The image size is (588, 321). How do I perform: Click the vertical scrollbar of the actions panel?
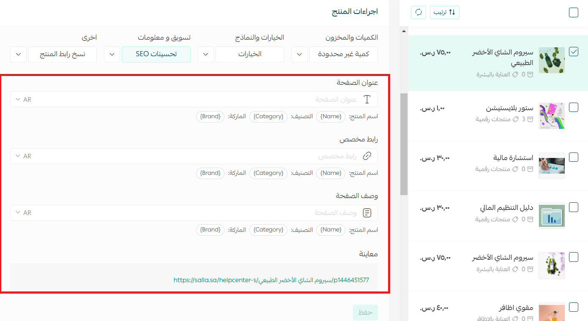click(x=404, y=144)
